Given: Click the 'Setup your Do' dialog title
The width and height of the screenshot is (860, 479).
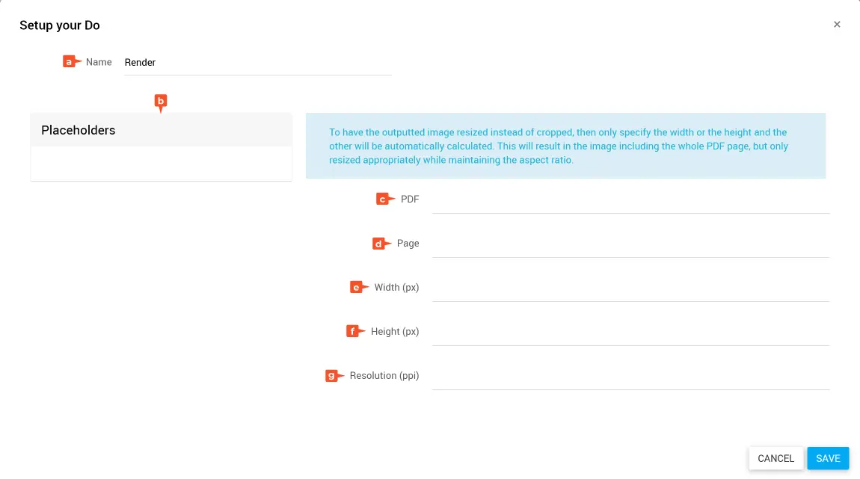Looking at the screenshot, I should coord(60,25).
